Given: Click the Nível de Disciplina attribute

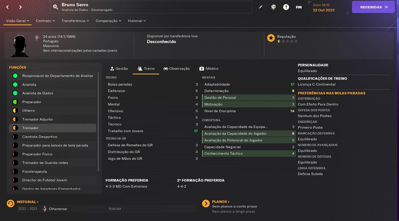Looking at the screenshot, I should pyautogui.click(x=248, y=111).
